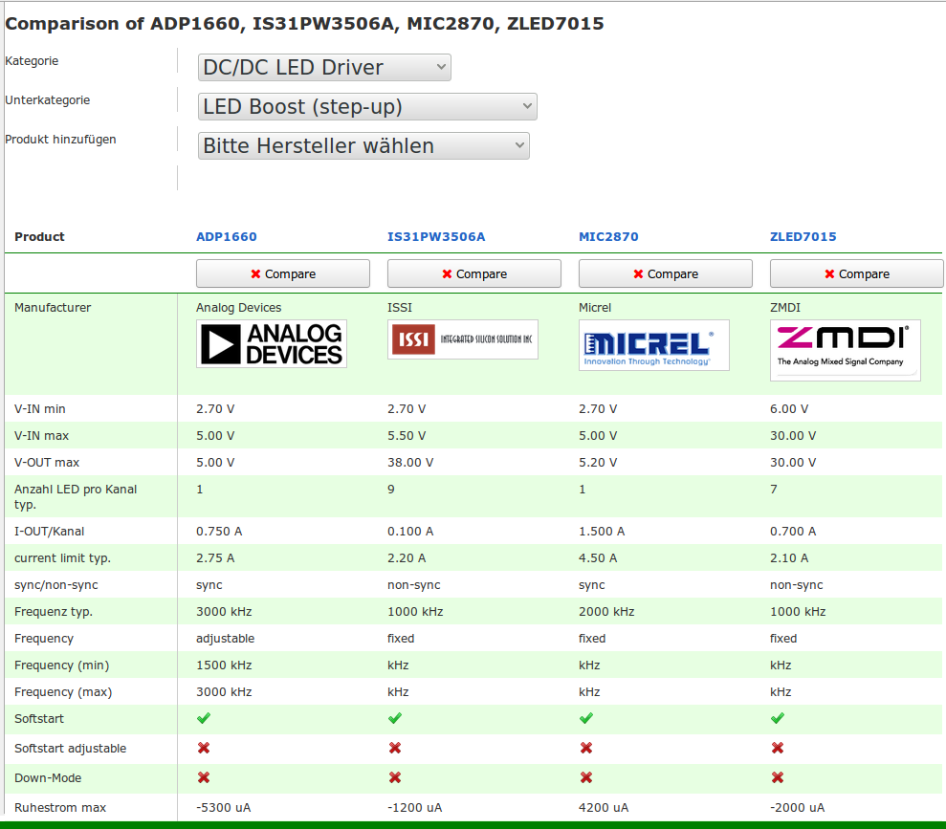Screen dimensions: 946x829
Task: Click the 4.50 A current limit value
Action: pyautogui.click(x=598, y=558)
